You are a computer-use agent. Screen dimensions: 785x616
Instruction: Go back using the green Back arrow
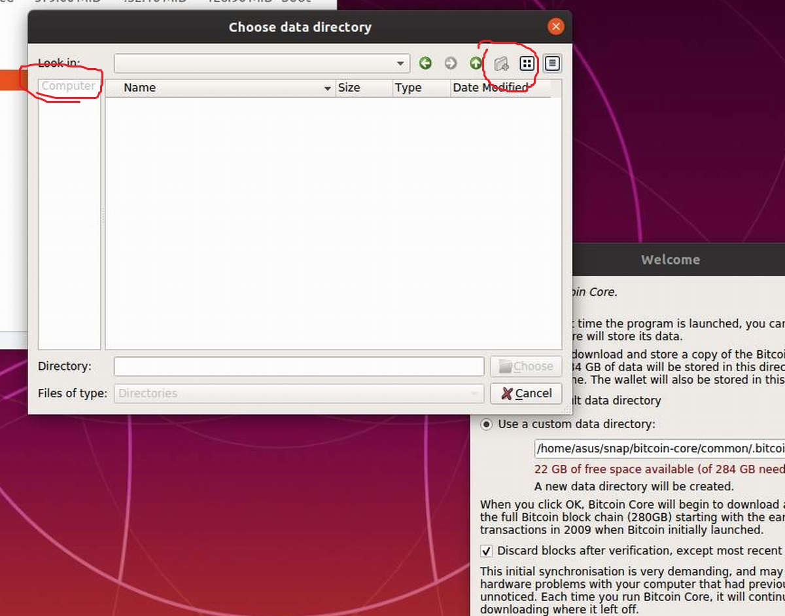pos(425,63)
